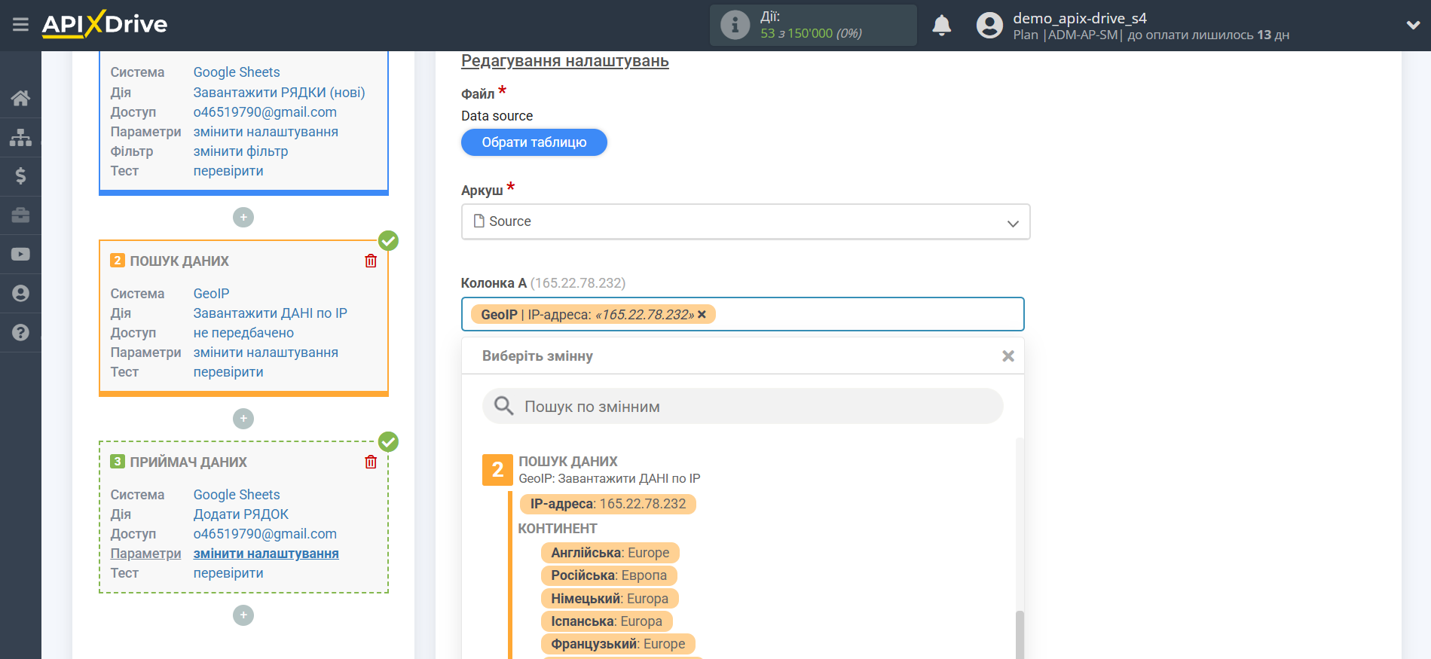Open the actions info icon
Image resolution: width=1431 pixels, height=659 pixels.
coord(735,25)
